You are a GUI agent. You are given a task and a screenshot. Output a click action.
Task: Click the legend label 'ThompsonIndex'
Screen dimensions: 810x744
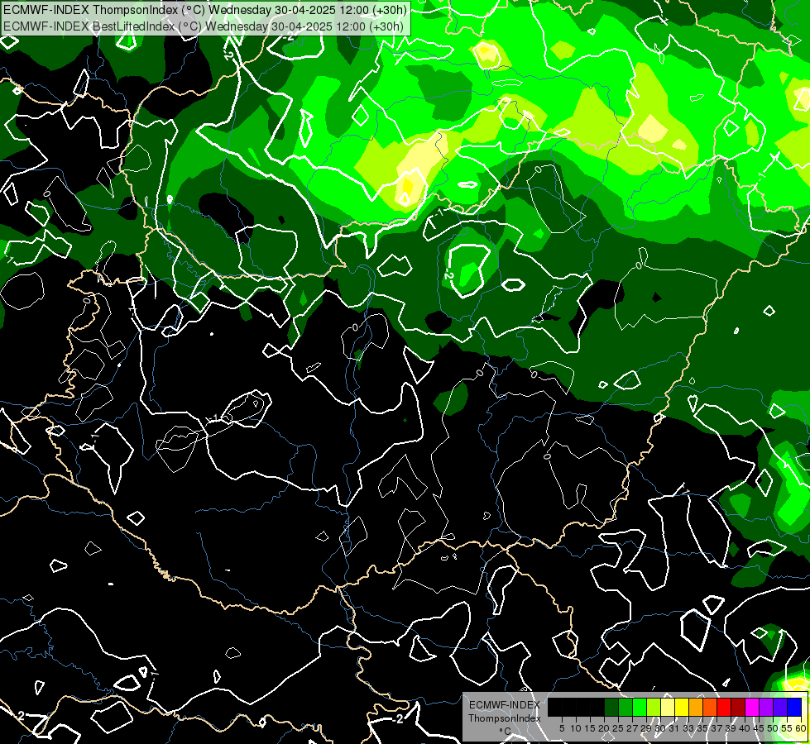pos(505,718)
